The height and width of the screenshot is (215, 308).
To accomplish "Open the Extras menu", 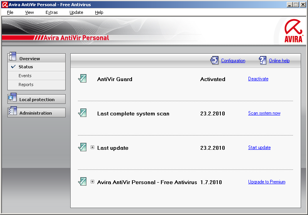I will 51,12.
